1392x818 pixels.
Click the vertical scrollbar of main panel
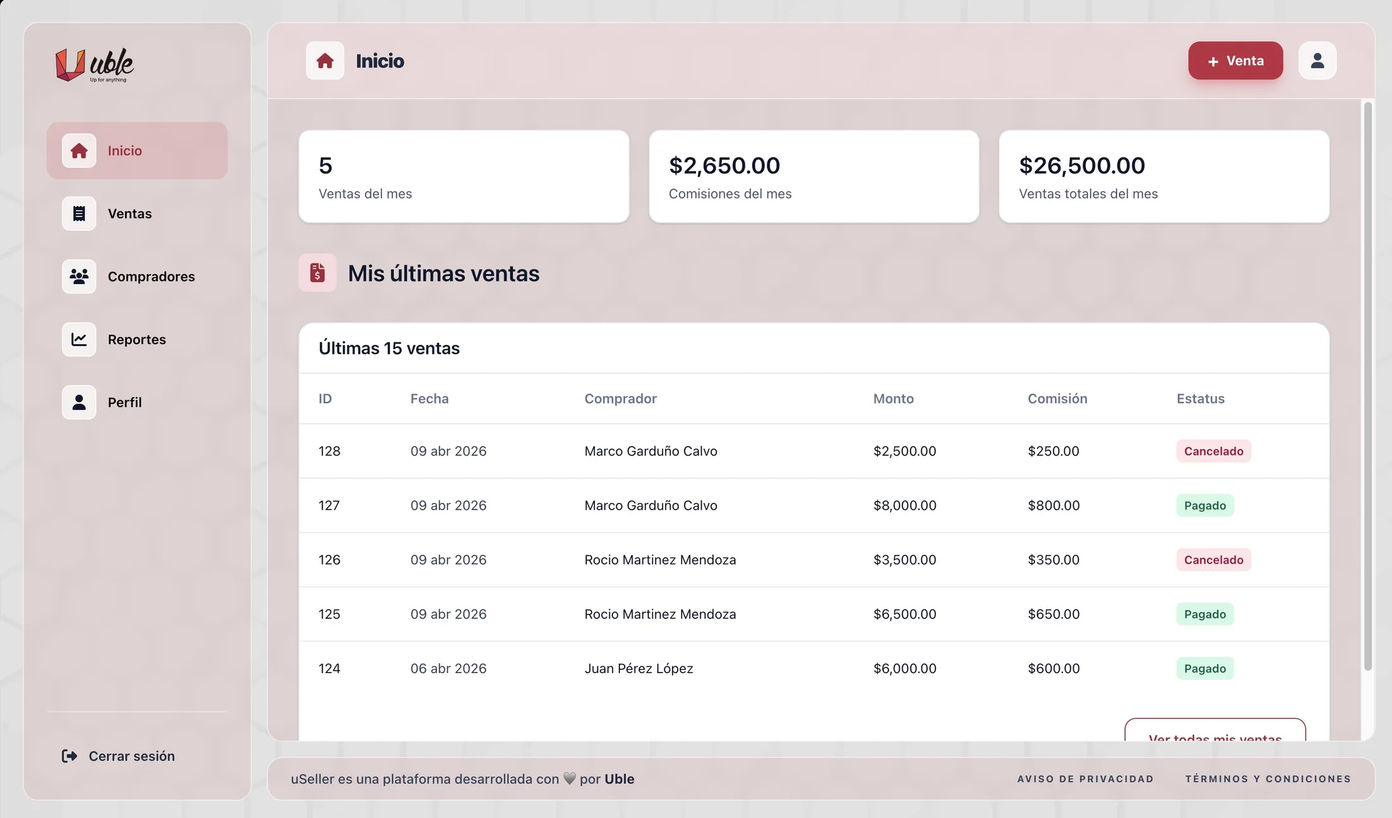tap(1367, 386)
